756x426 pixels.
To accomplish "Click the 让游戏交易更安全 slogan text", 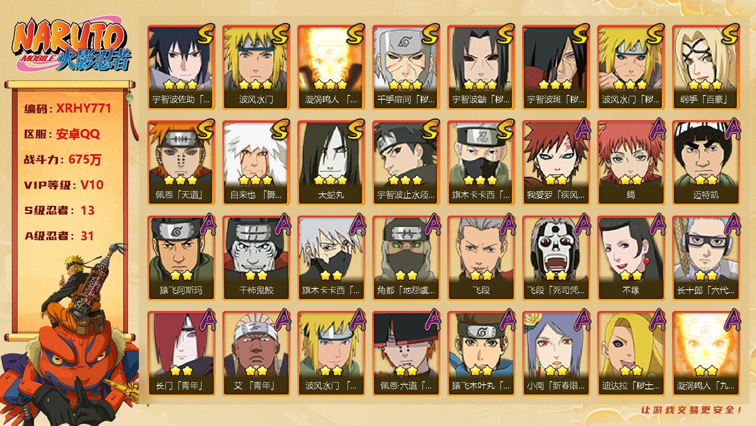I will [x=692, y=410].
